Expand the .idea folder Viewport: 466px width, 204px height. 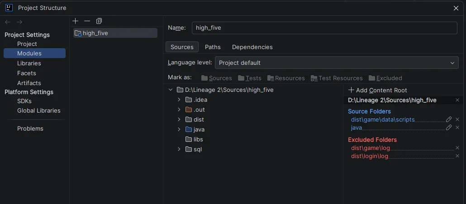click(179, 100)
